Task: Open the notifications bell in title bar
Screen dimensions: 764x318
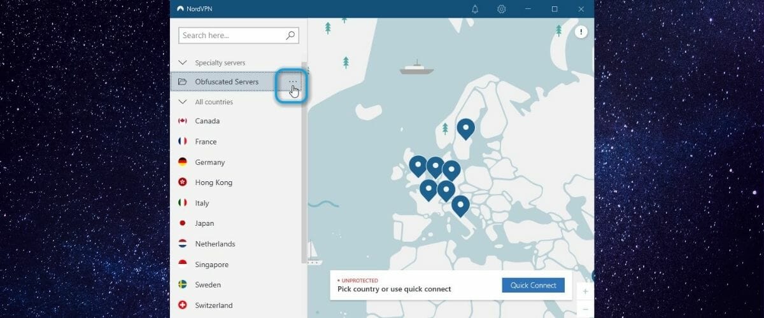Action: (475, 9)
